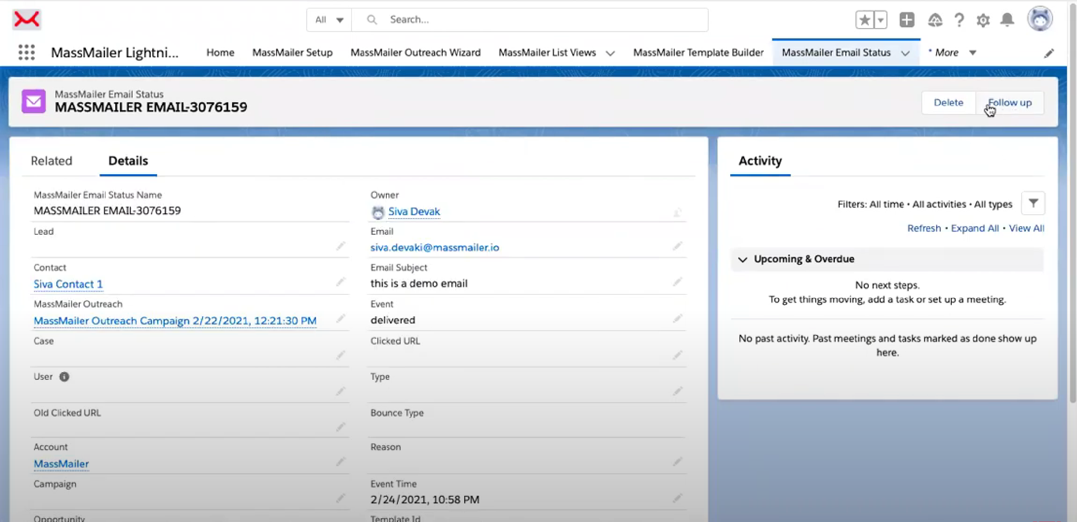Click the purple email record icon
Viewport: 1077px width, 522px height.
(33, 101)
